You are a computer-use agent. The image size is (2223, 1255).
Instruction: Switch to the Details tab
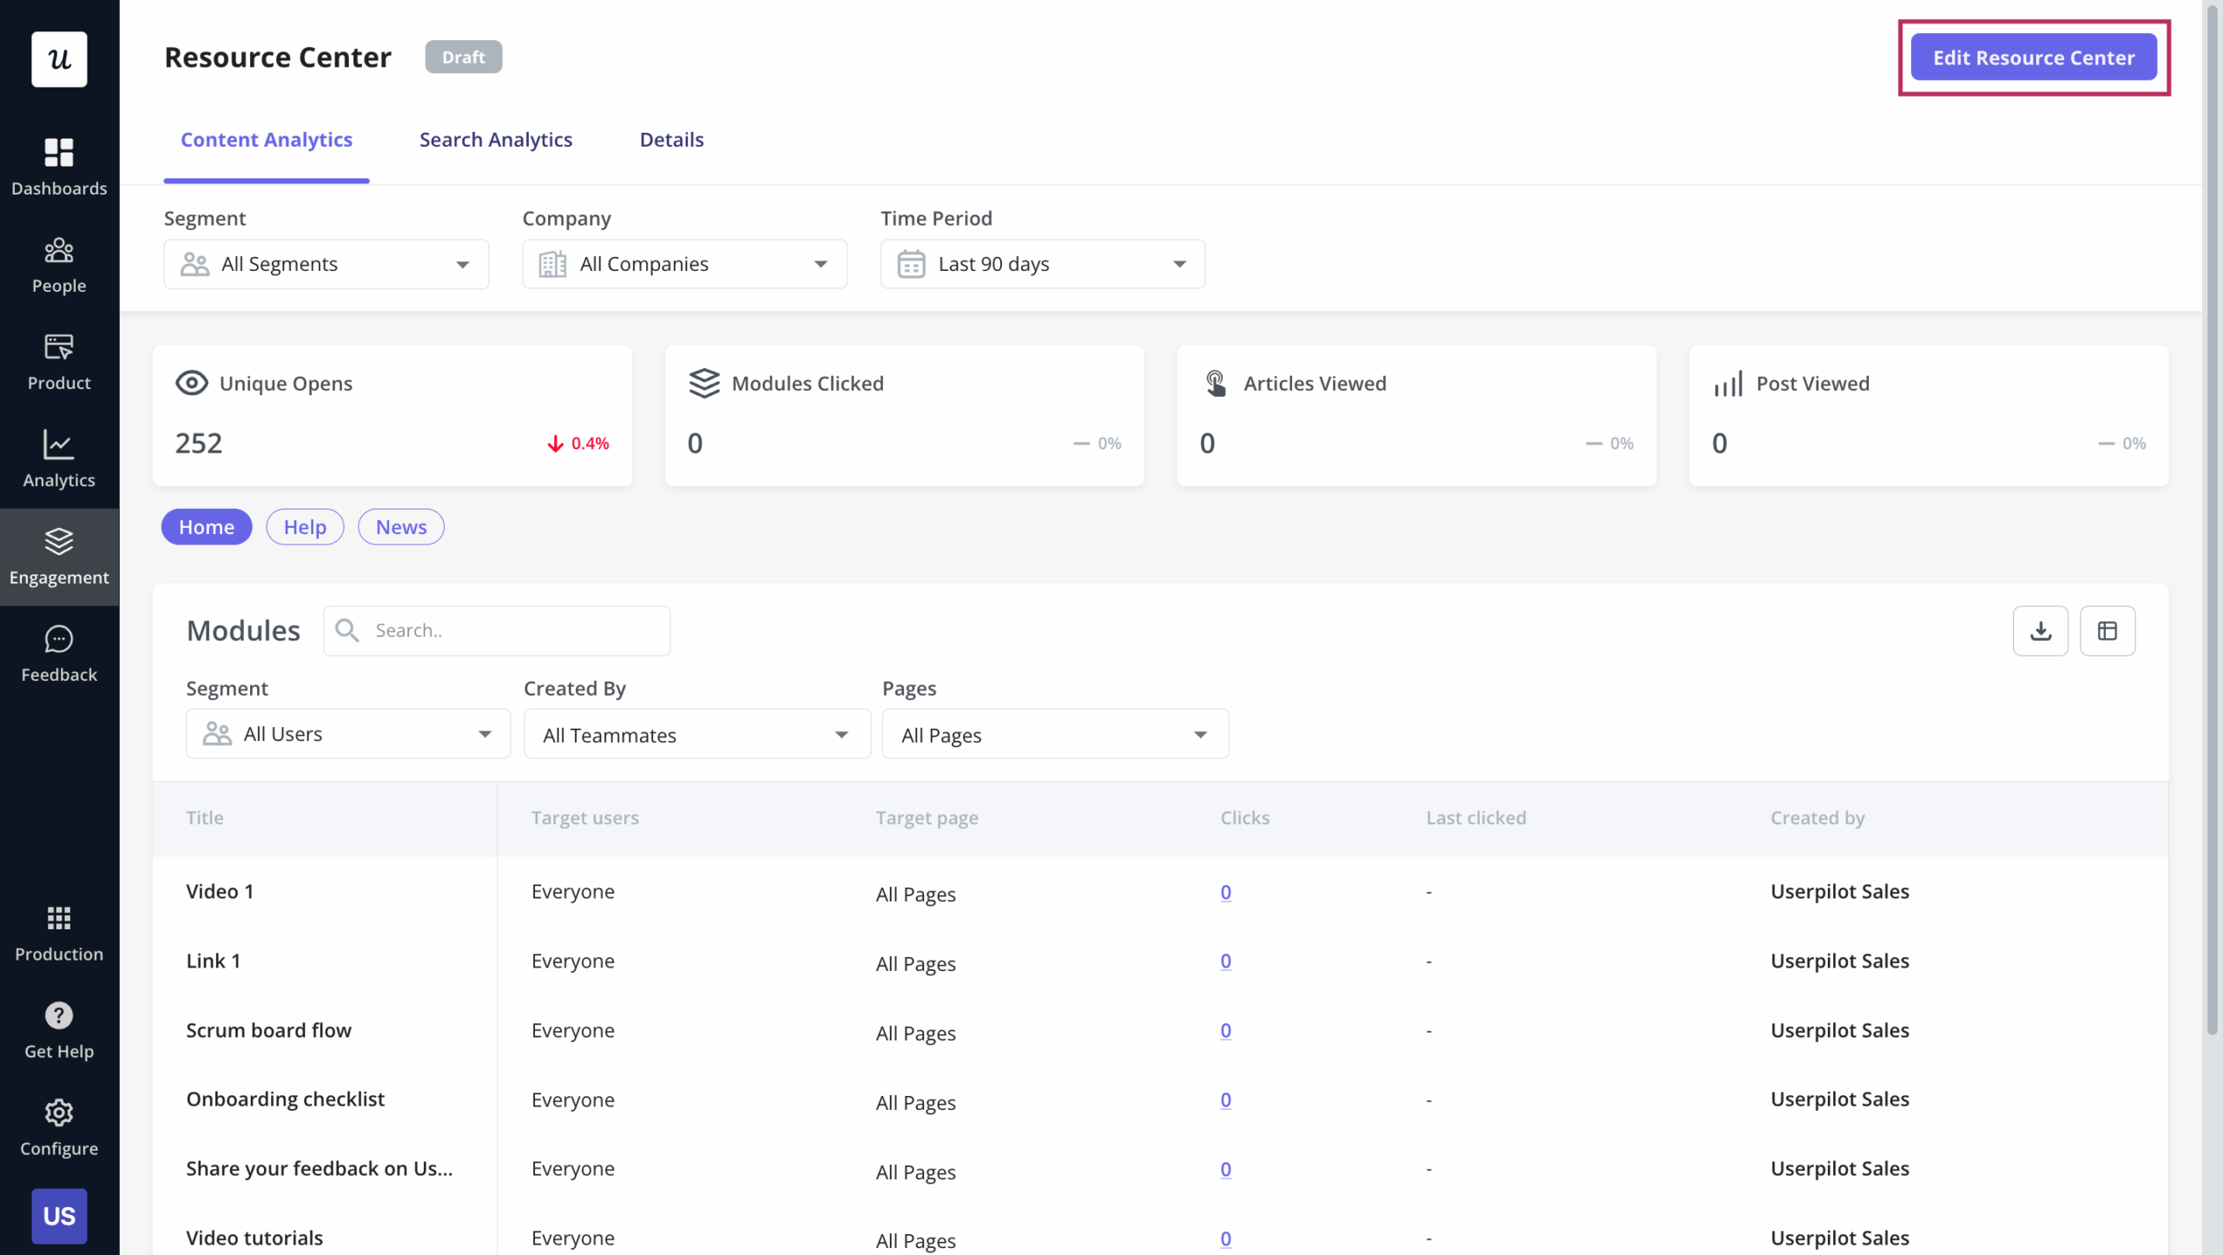pos(671,140)
